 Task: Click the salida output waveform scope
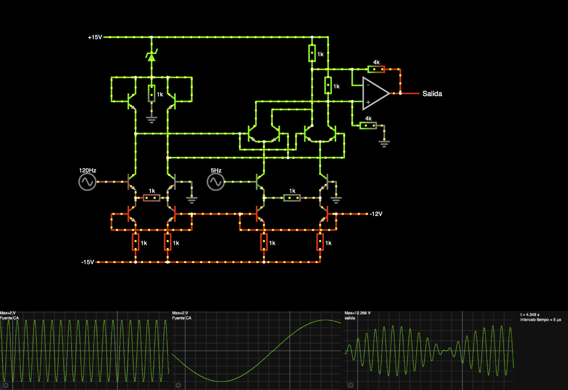click(x=430, y=351)
